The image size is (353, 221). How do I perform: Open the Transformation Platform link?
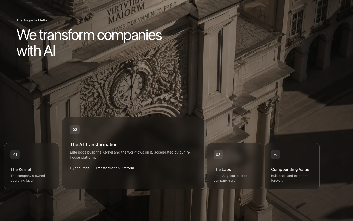[115, 168]
